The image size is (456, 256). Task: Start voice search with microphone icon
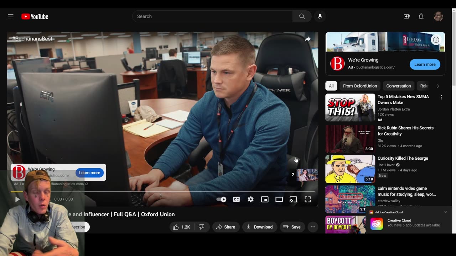pyautogui.click(x=320, y=16)
